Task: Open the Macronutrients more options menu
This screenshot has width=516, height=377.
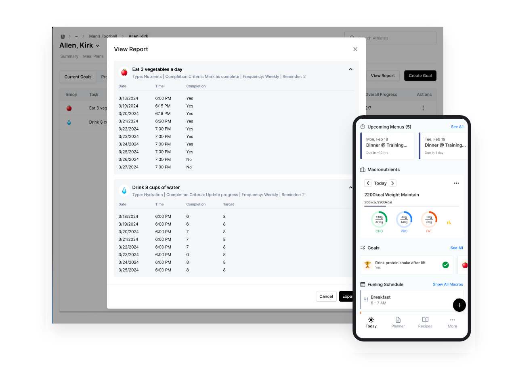Action: click(x=456, y=183)
